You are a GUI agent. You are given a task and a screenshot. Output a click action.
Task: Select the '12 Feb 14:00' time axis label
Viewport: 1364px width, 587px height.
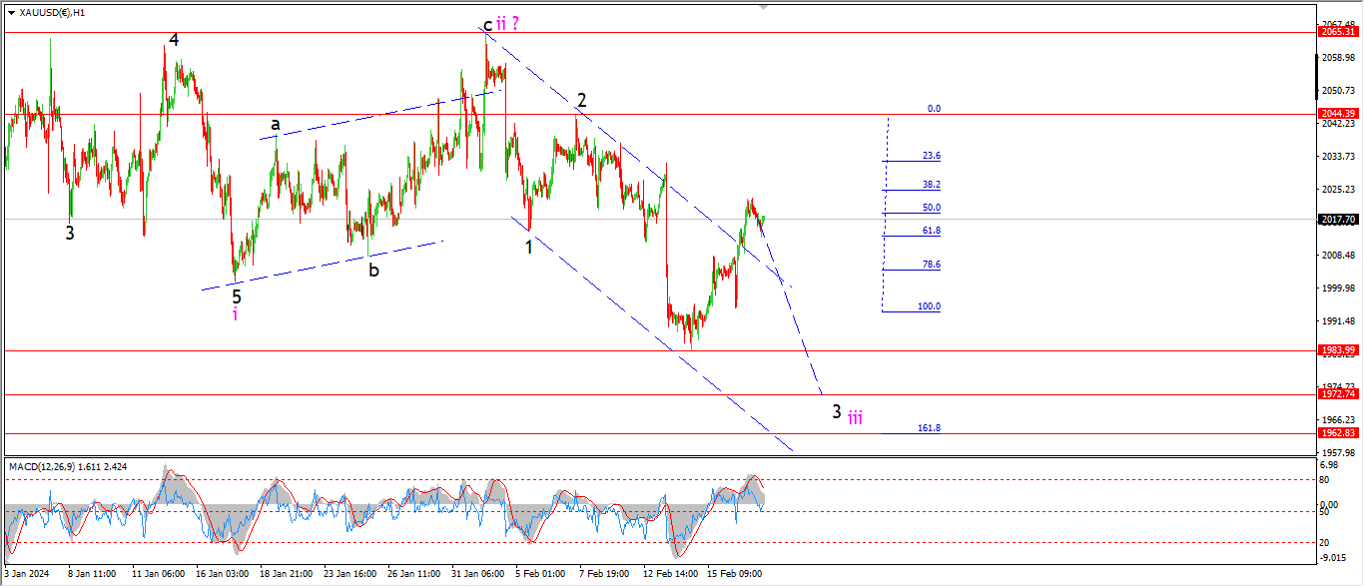671,574
